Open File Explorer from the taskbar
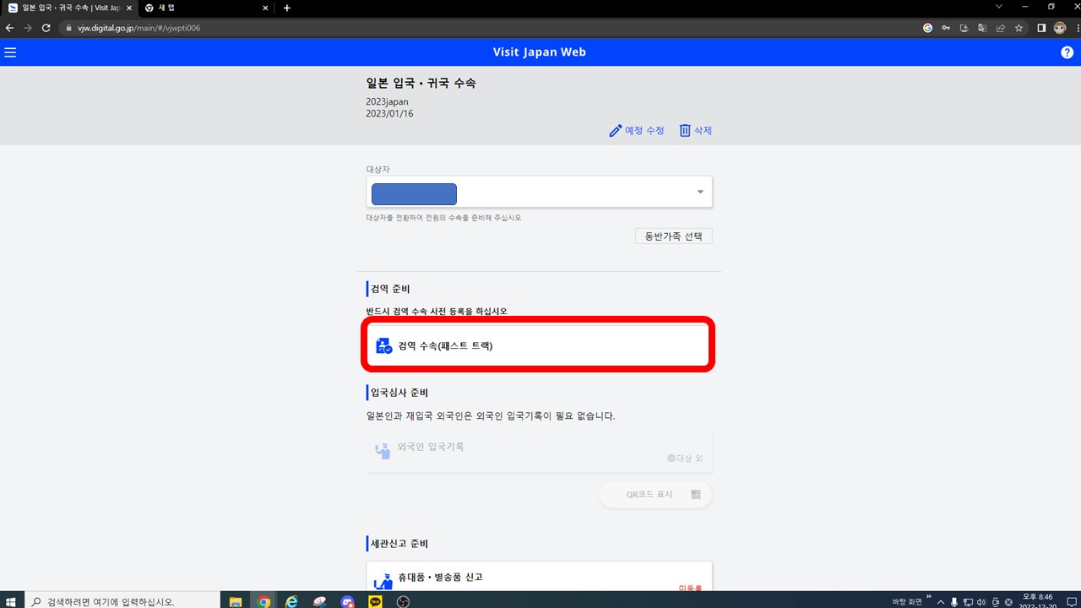 coord(236,602)
